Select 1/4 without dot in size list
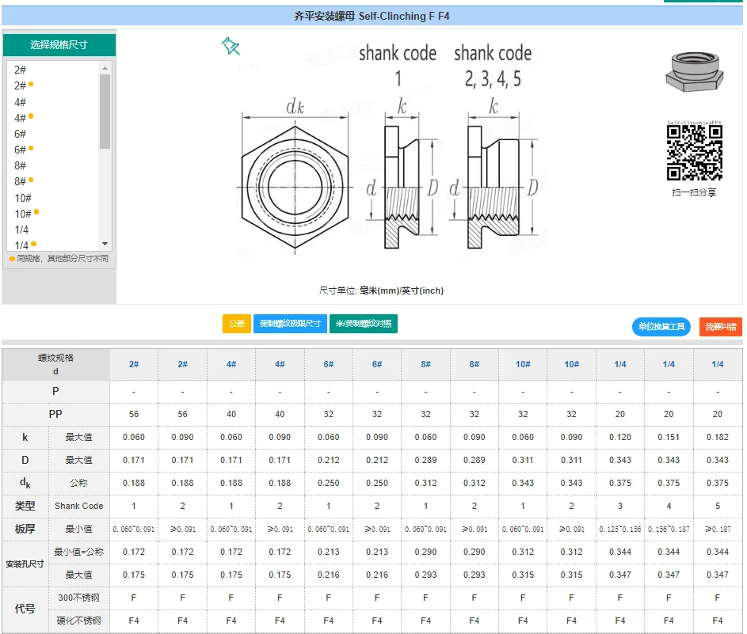 tap(21, 230)
